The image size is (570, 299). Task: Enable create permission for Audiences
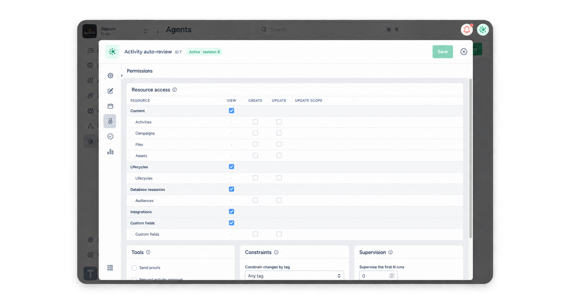(255, 200)
